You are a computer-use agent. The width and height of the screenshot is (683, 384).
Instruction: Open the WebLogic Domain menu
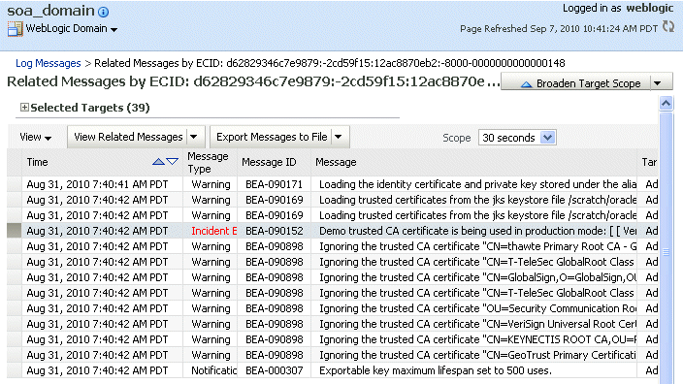(72, 29)
